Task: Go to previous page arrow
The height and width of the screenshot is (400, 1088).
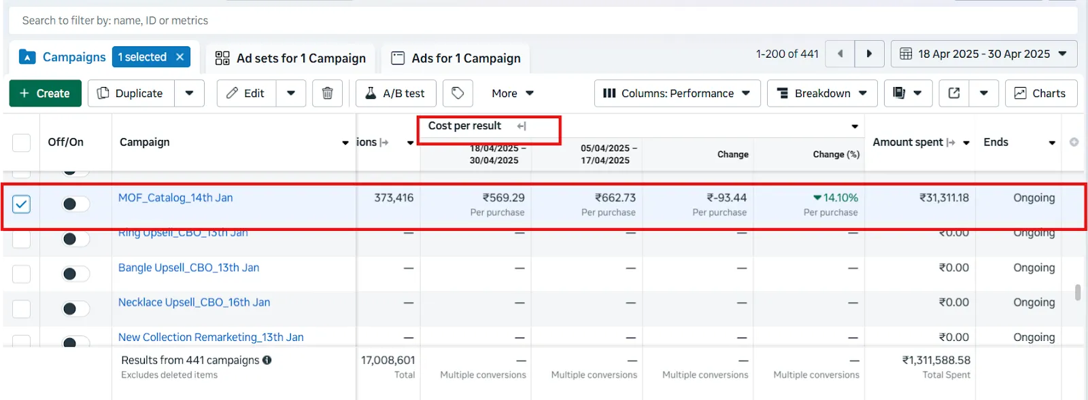Action: tap(840, 54)
